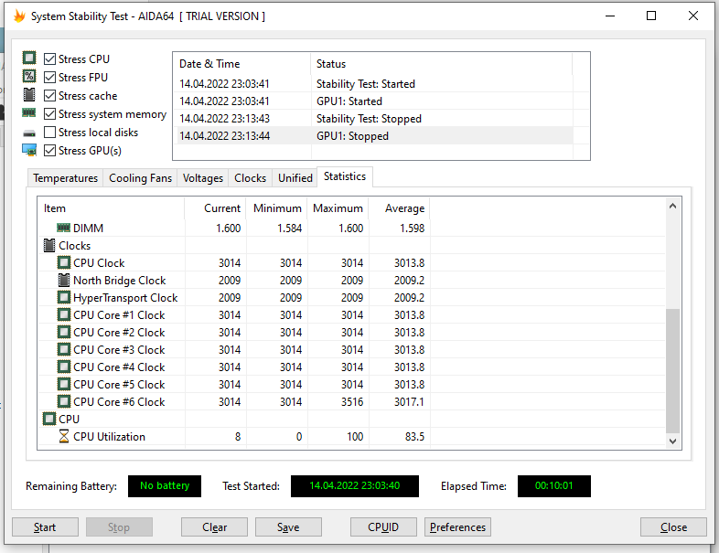Select the 'Stability Test: Stopped' log row
Image resolution: width=719 pixels, height=553 pixels.
tap(373, 119)
